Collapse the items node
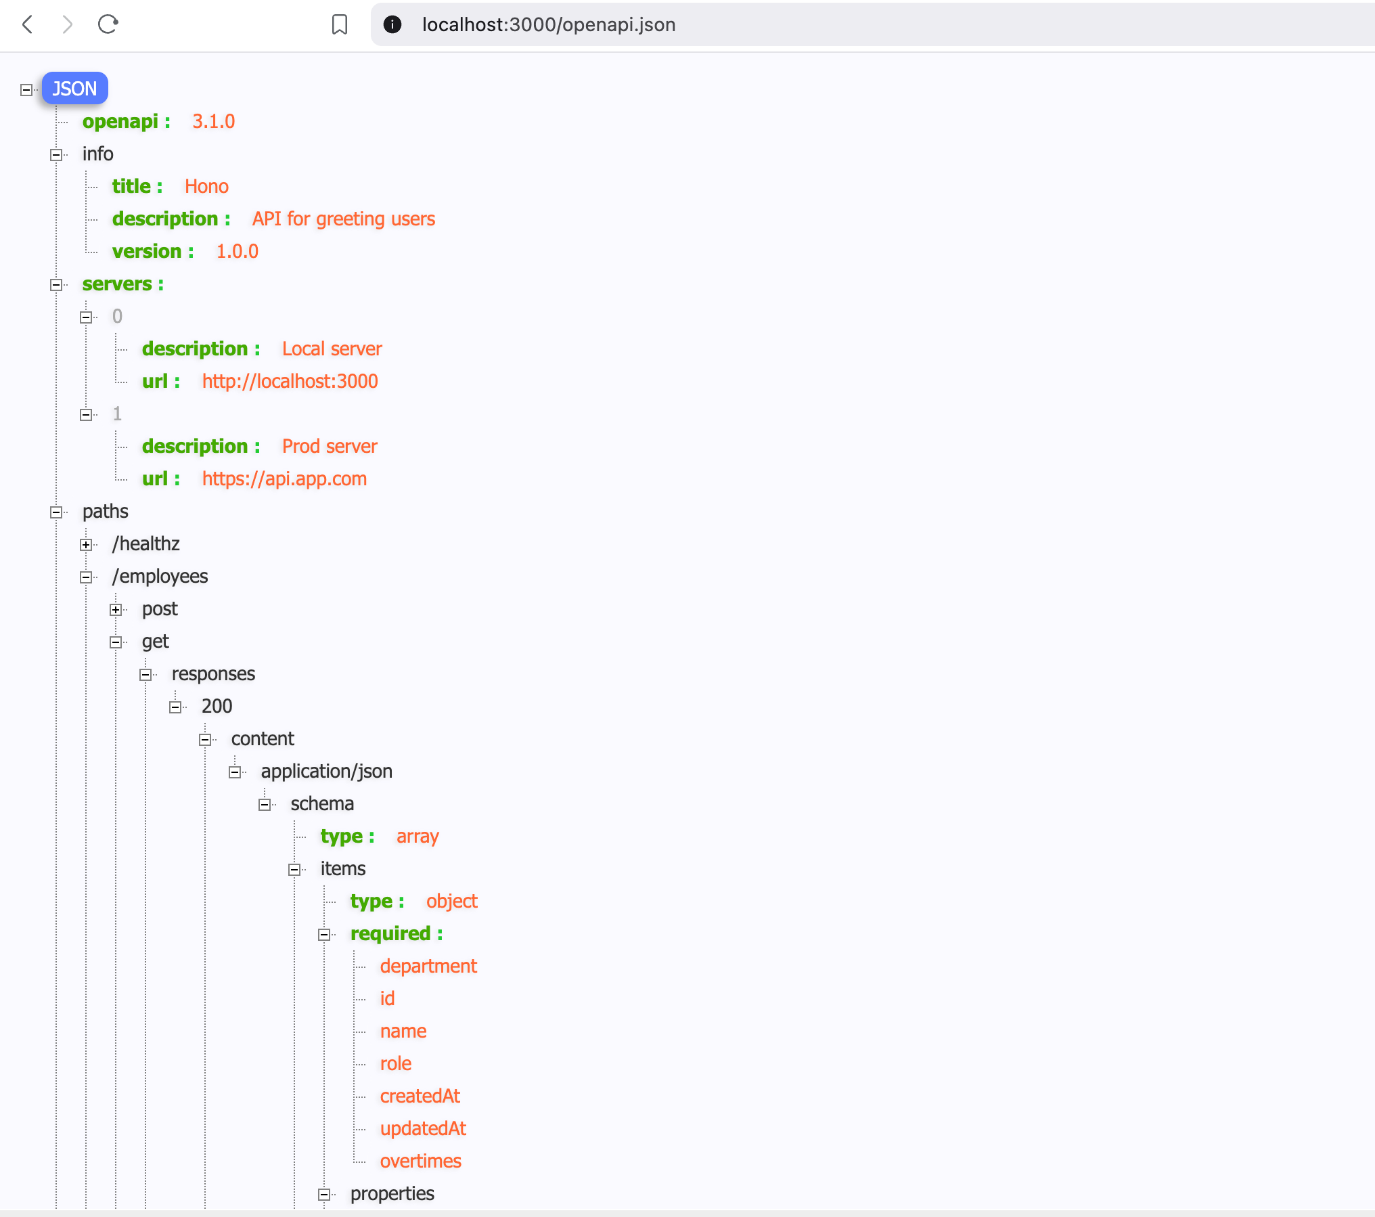Viewport: 1375px width, 1217px height. (x=294, y=869)
